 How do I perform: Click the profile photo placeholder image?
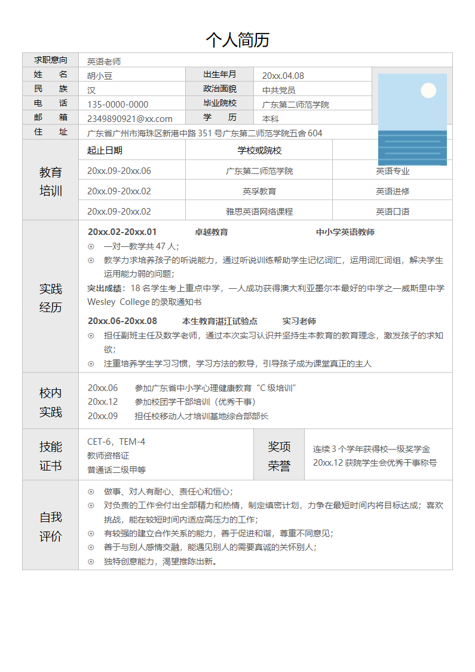point(412,120)
